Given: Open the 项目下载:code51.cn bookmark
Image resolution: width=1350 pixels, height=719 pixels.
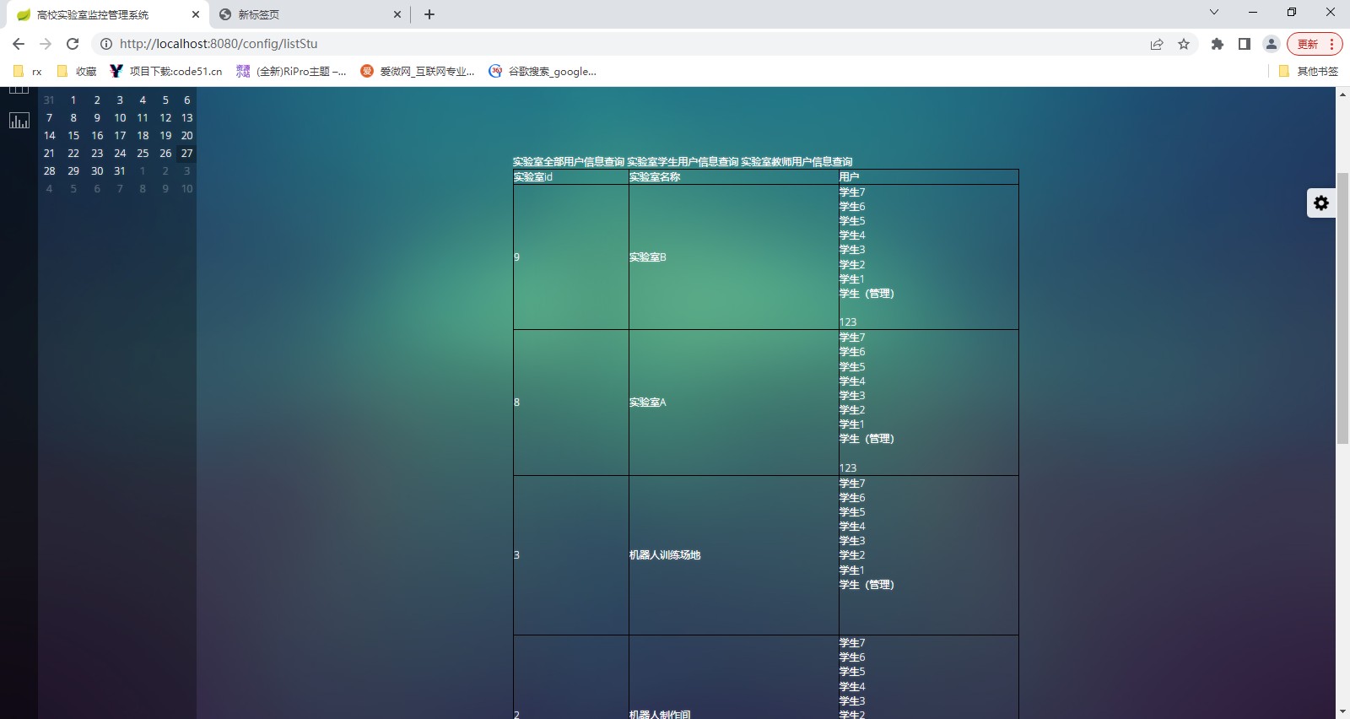Looking at the screenshot, I should pyautogui.click(x=166, y=72).
